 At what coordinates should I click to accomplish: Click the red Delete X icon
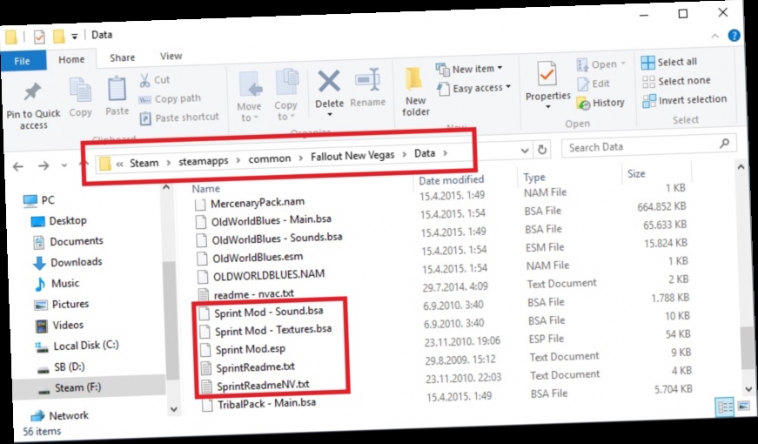[329, 81]
